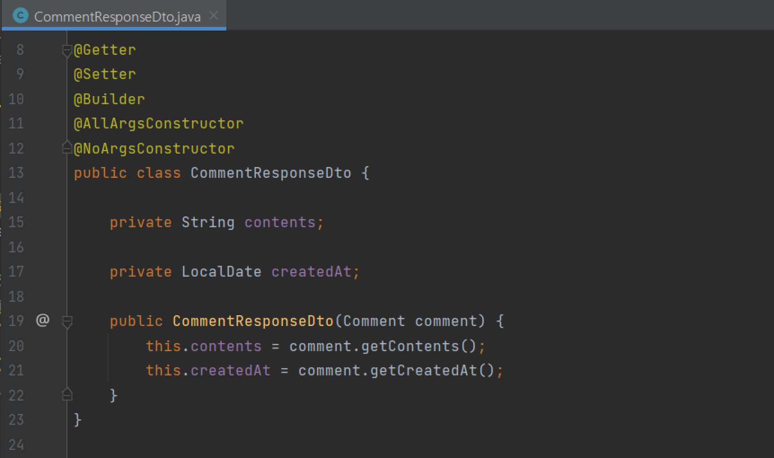Viewport: 774px width, 458px height.
Task: Click the @Builder annotation
Action: coord(109,99)
